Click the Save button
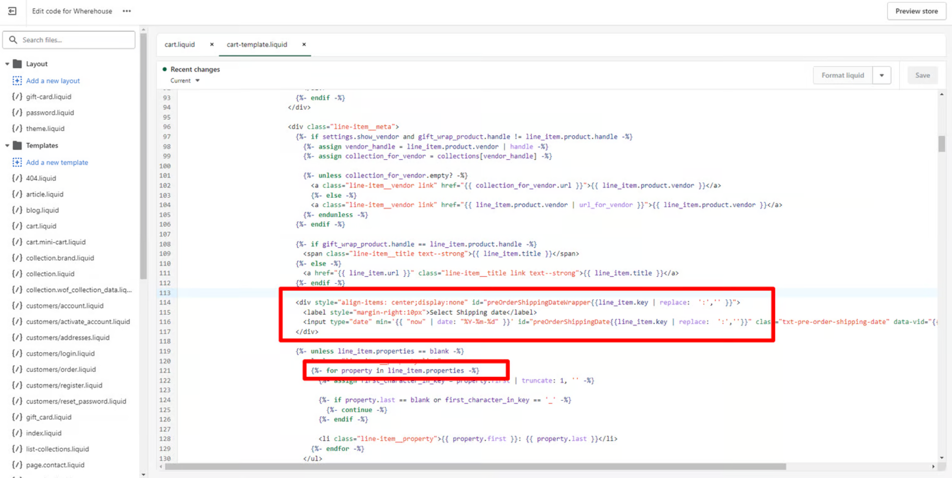This screenshot has width=952, height=478. tap(922, 75)
